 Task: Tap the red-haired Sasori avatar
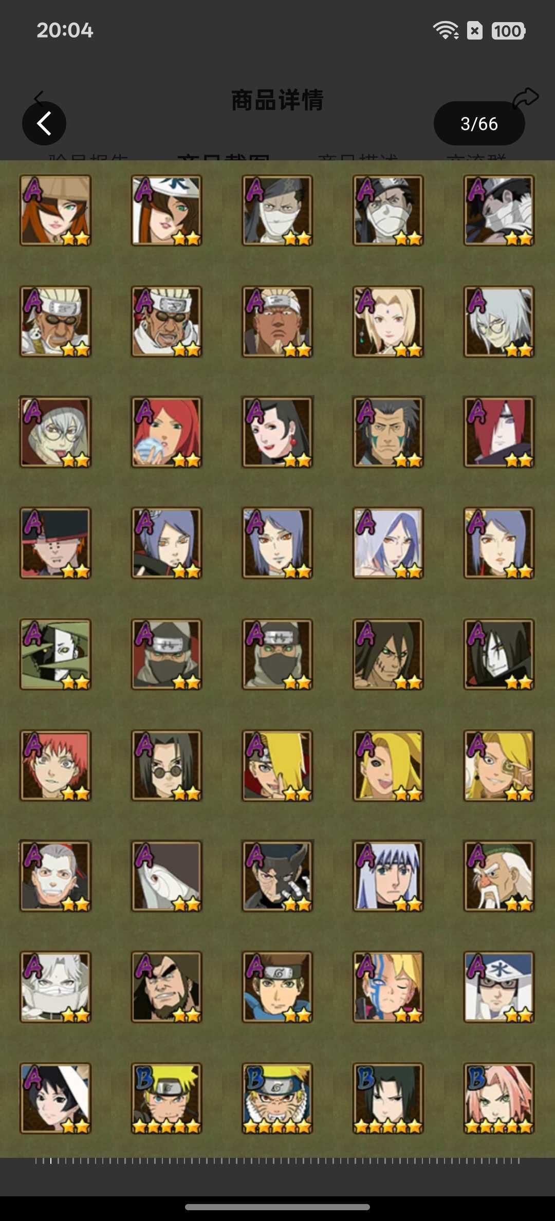[x=55, y=765]
